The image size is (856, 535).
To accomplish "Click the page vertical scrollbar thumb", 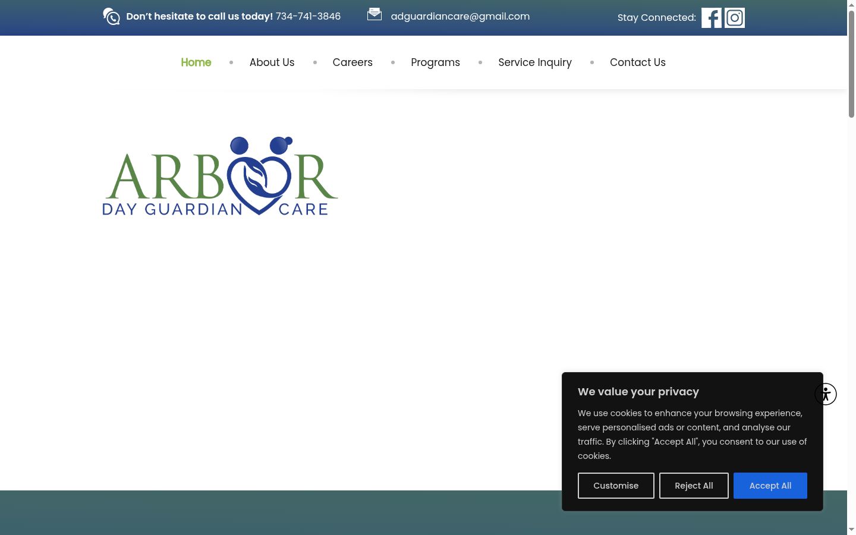I will point(851,63).
